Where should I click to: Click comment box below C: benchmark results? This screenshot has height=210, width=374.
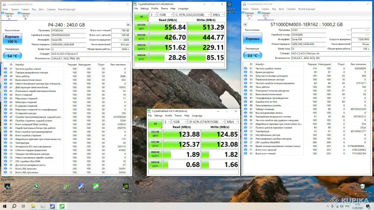click(x=180, y=65)
